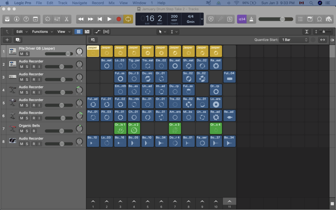Open the Library panel icon
Image resolution: width=336 pixels, height=210 pixels.
coord(7,19)
